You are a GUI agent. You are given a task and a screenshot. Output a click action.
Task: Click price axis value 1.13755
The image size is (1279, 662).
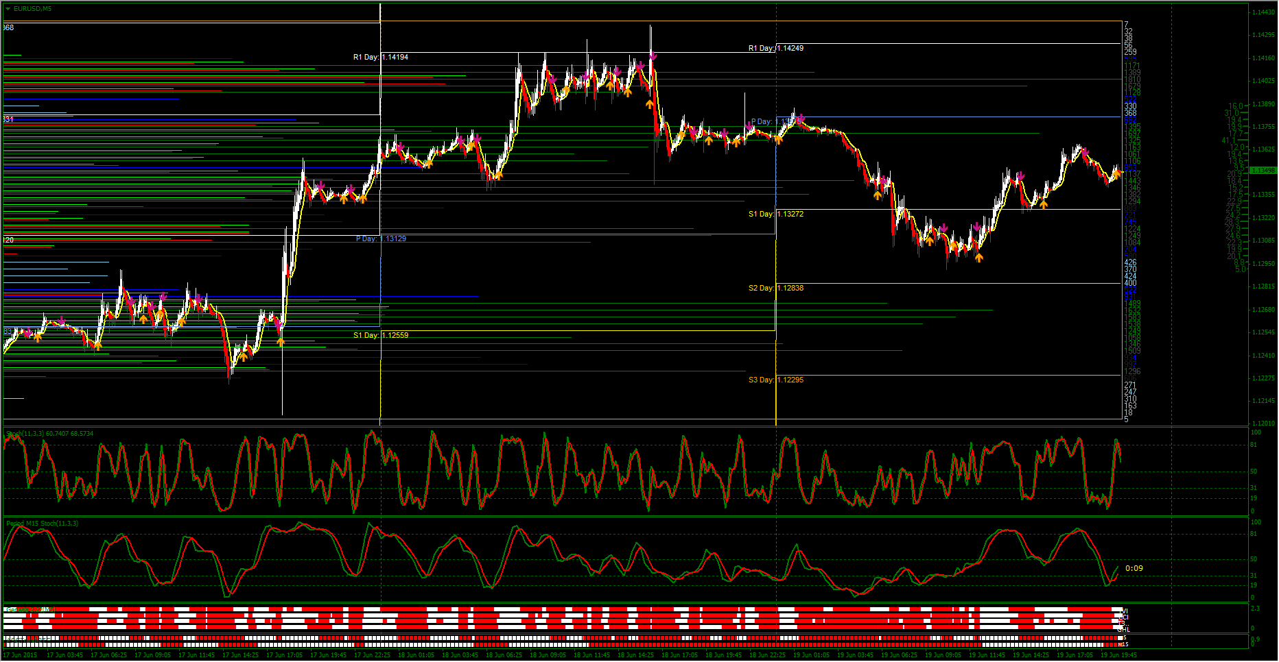1264,127
